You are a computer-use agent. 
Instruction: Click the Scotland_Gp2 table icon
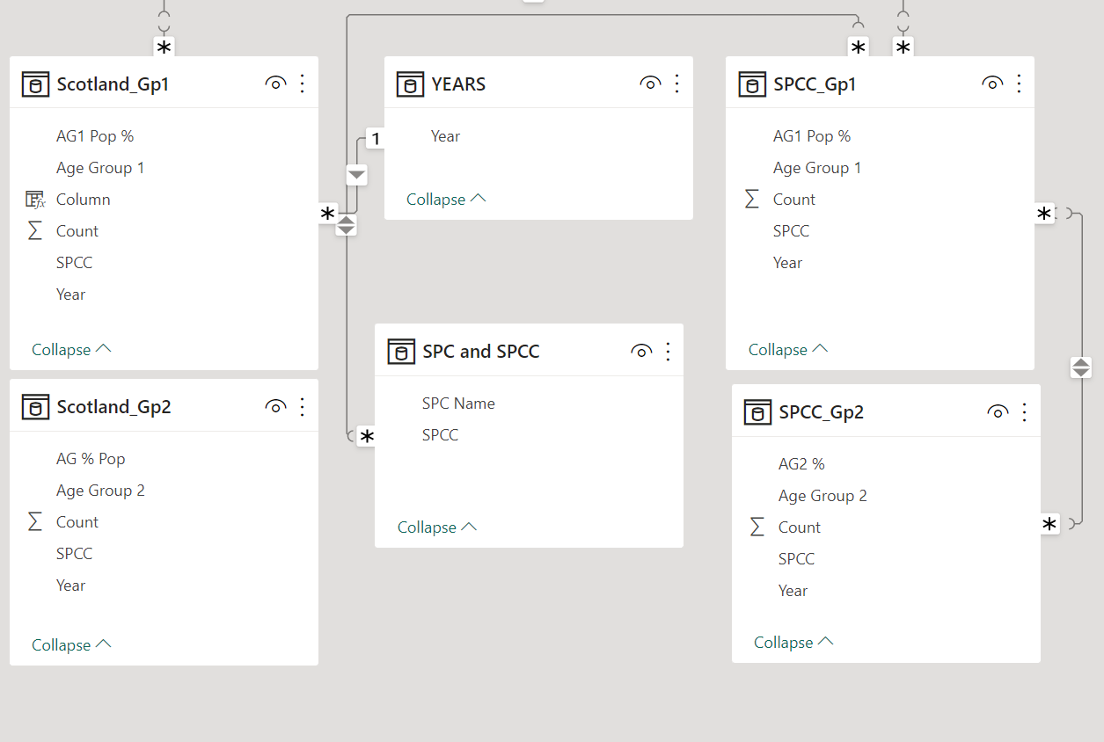pyautogui.click(x=35, y=407)
